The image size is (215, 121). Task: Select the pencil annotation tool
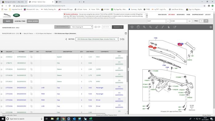[157, 27]
